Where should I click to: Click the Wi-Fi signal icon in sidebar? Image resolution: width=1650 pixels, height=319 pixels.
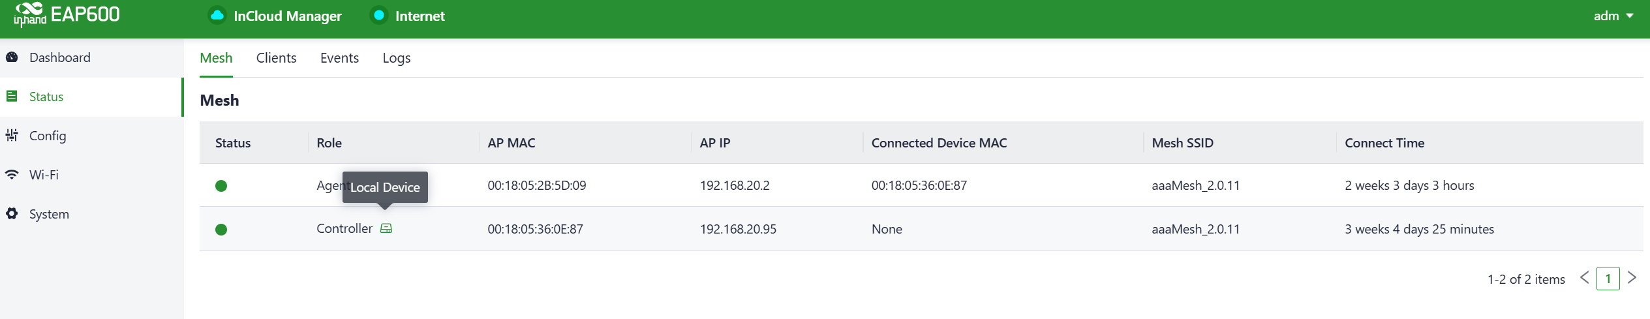[x=12, y=175]
